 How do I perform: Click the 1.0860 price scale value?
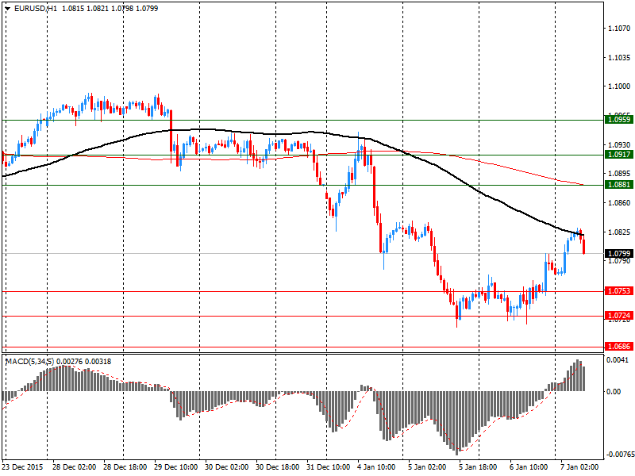pyautogui.click(x=619, y=203)
